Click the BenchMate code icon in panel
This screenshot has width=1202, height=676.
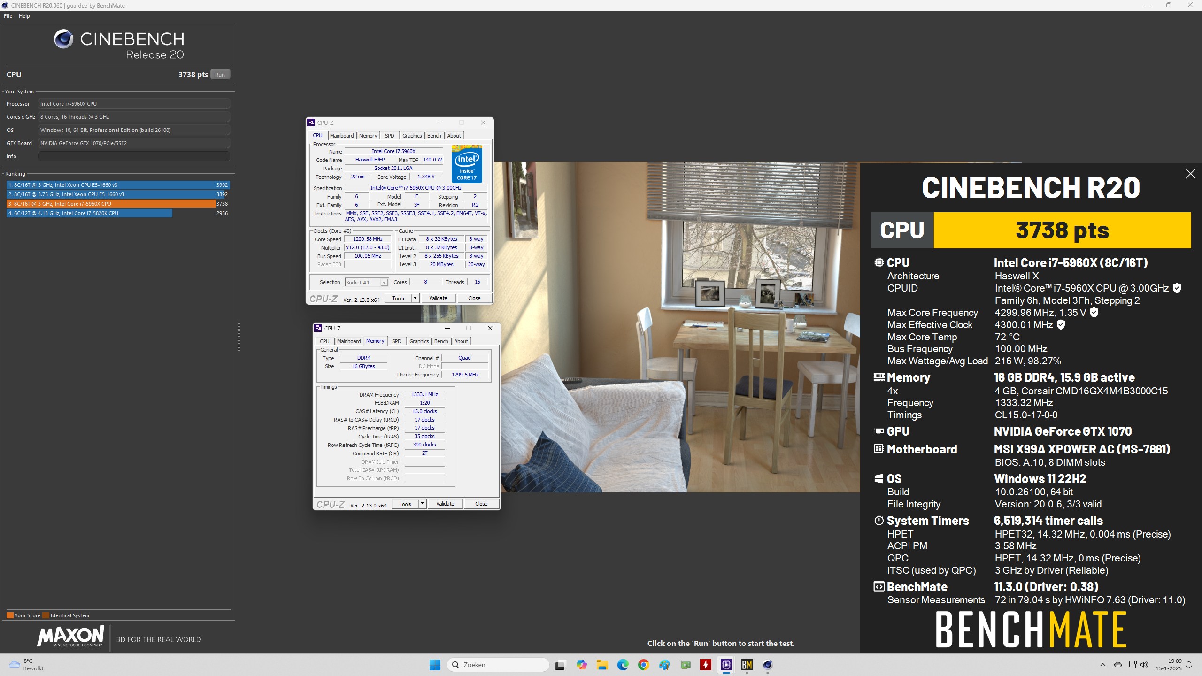point(878,586)
